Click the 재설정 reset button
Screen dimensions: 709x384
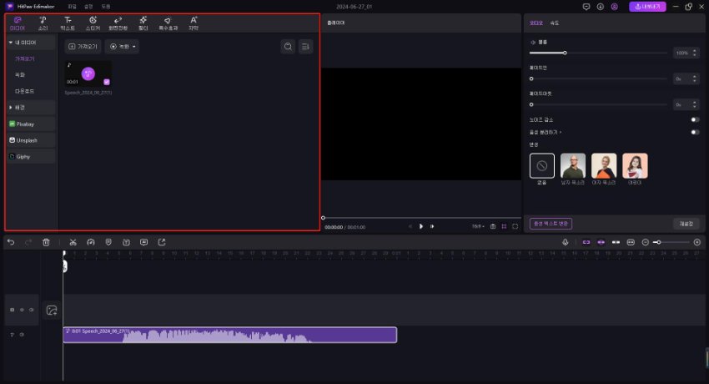click(686, 224)
